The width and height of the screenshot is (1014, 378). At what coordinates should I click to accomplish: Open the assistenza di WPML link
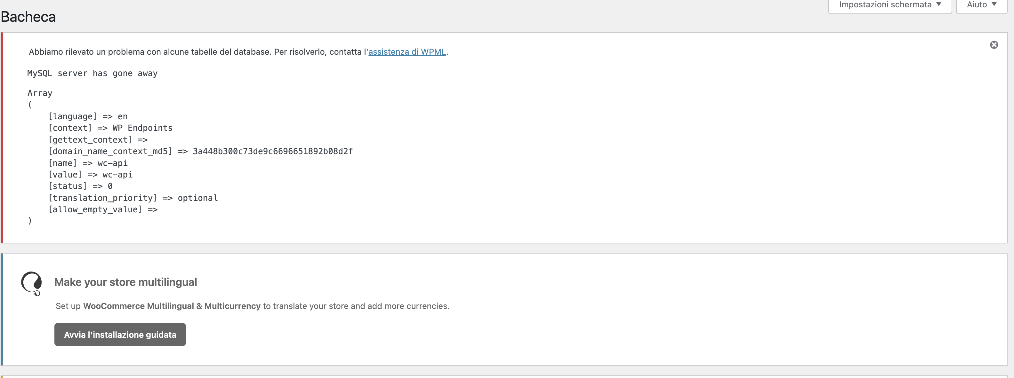click(406, 52)
